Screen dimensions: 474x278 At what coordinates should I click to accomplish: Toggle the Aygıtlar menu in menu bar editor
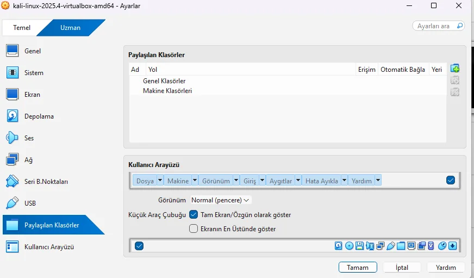280,181
